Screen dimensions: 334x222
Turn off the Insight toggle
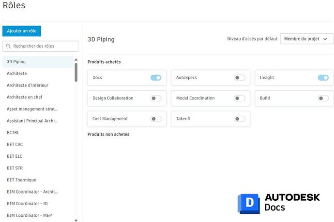(x=323, y=78)
